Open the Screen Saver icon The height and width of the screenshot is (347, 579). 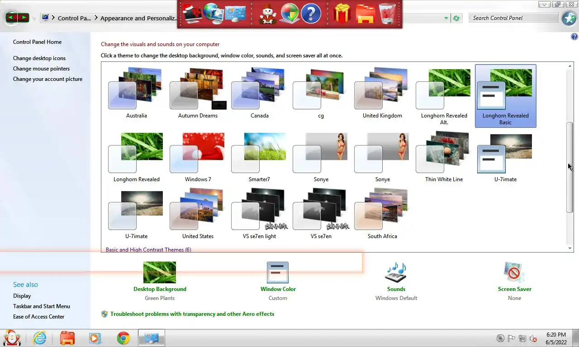click(514, 272)
